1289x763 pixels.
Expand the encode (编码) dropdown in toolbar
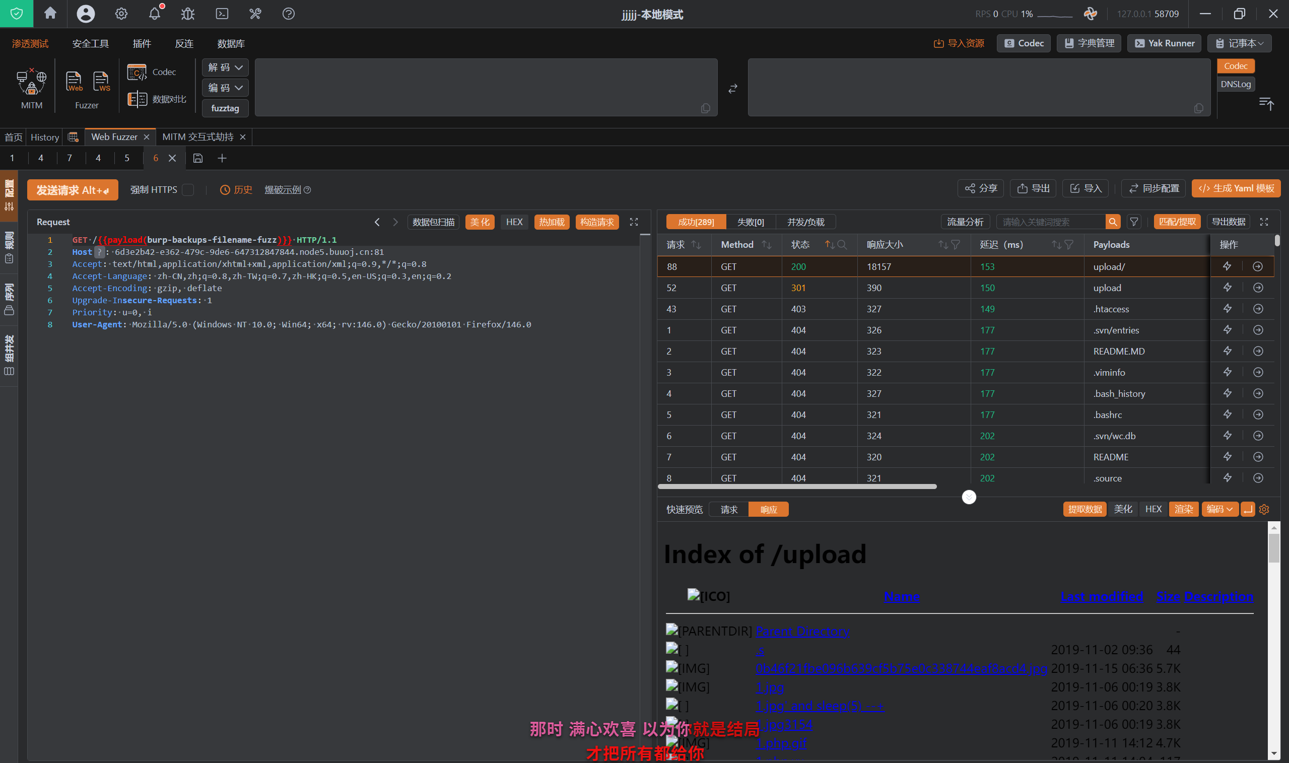225,88
